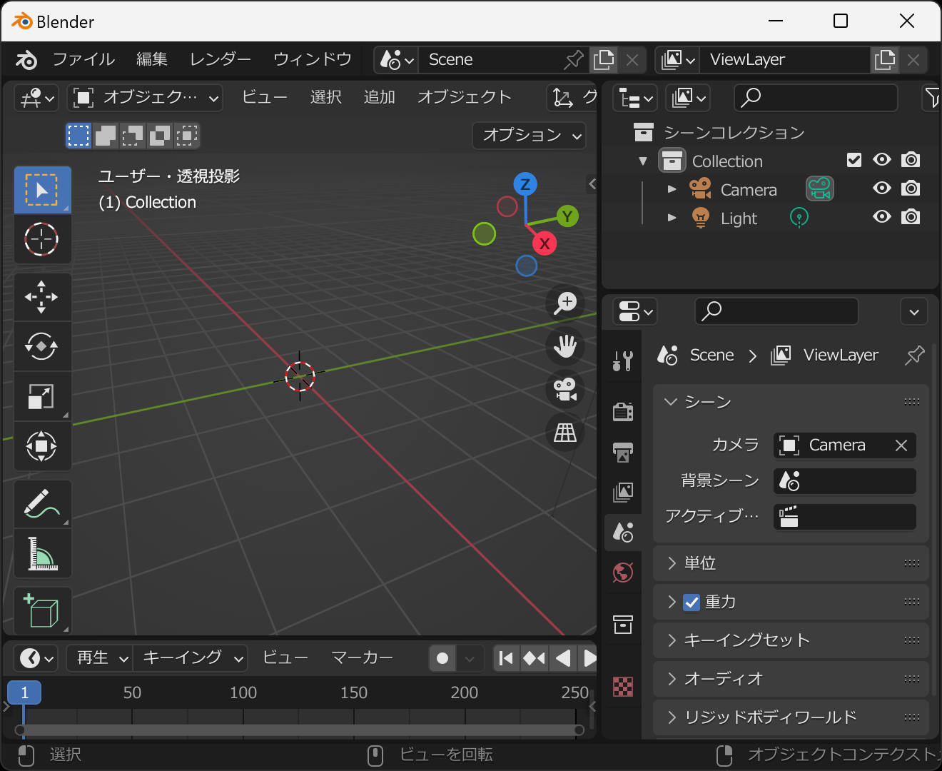The image size is (942, 771).
Task: Open the Tool properties tab (wrench icon)
Action: 623,361
